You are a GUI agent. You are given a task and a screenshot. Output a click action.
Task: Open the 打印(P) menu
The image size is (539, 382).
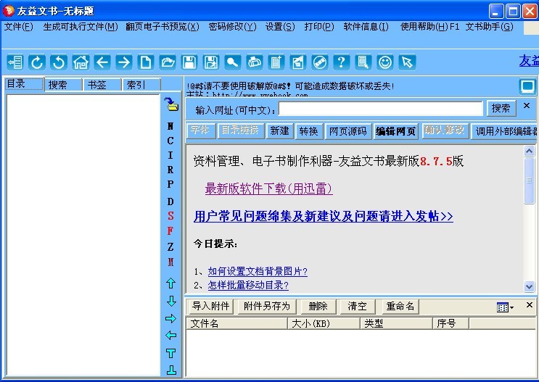[x=319, y=27]
